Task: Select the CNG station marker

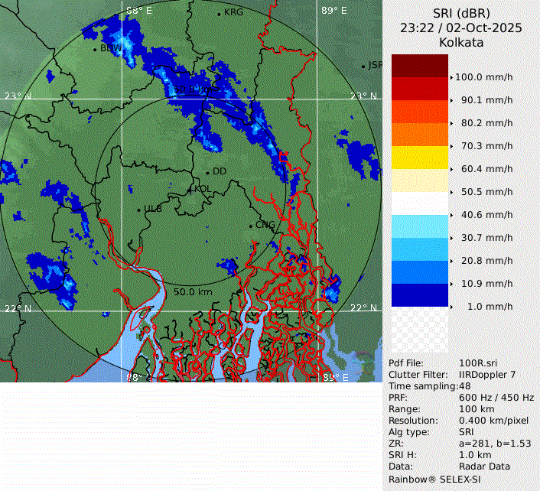Action: click(x=251, y=226)
